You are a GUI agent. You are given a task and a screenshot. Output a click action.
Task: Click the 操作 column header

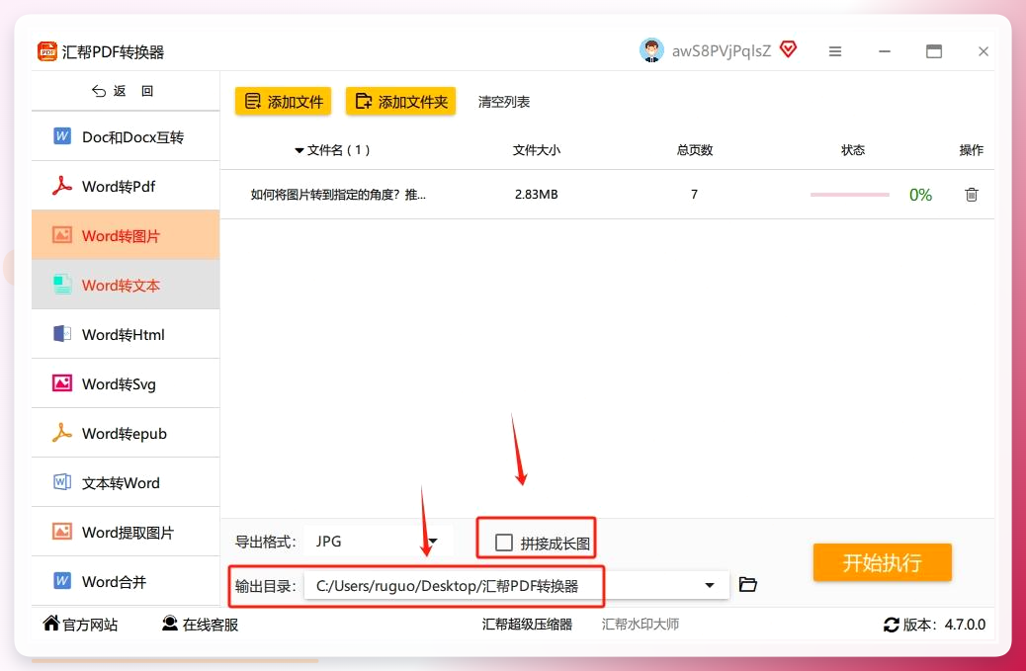pos(971,150)
